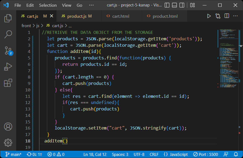Click Port : 5500 in status bar
The height and width of the screenshot is (158, 243).
tap(205, 154)
